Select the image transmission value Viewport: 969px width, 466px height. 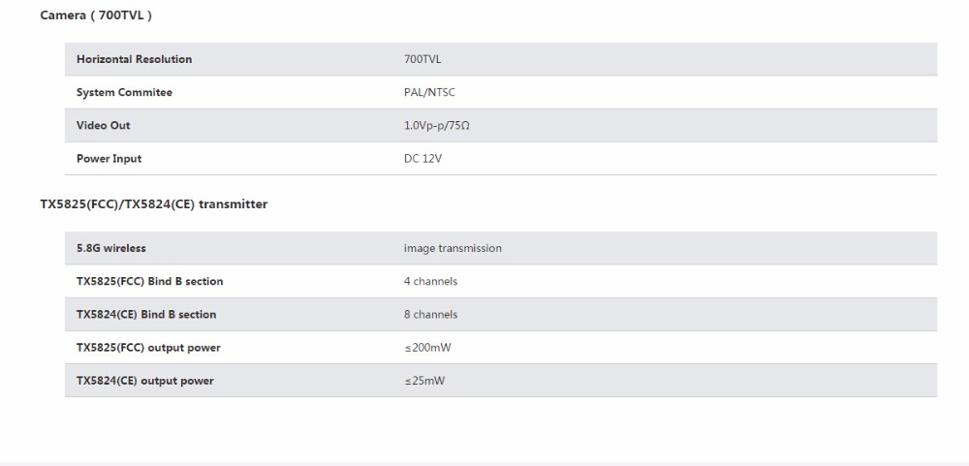pos(453,248)
